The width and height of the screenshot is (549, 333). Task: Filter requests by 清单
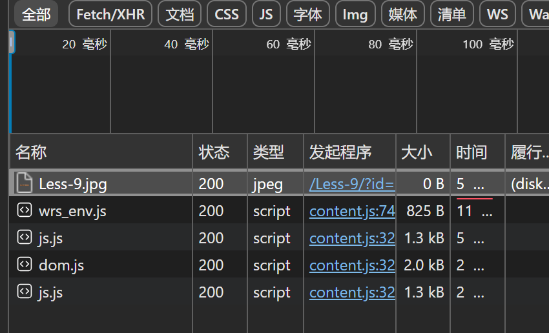pyautogui.click(x=451, y=14)
